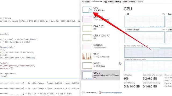Click the mnist.load_data() line in code editor
This screenshot has height=96, width=172.
(x=19, y=39)
